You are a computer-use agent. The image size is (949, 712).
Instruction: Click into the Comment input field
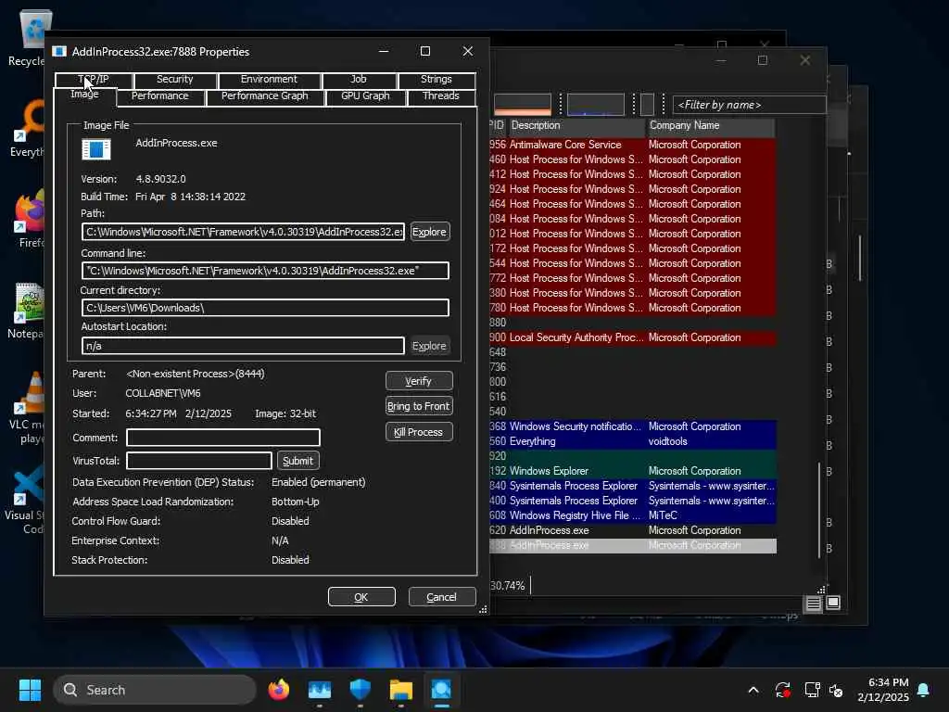[223, 438]
